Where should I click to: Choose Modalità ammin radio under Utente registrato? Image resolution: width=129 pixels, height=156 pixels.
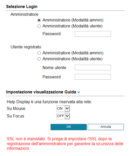point(39,53)
